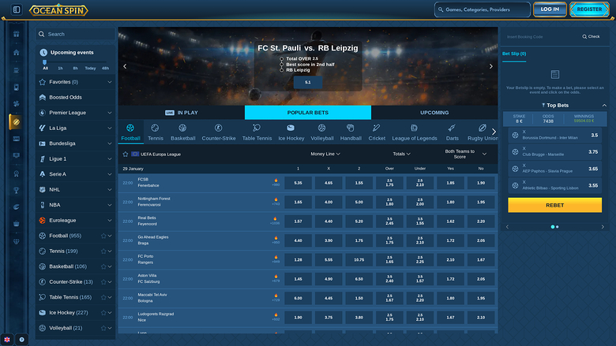The width and height of the screenshot is (616, 346).
Task: Toggle favorite star for Tennis (199)
Action: (x=103, y=251)
